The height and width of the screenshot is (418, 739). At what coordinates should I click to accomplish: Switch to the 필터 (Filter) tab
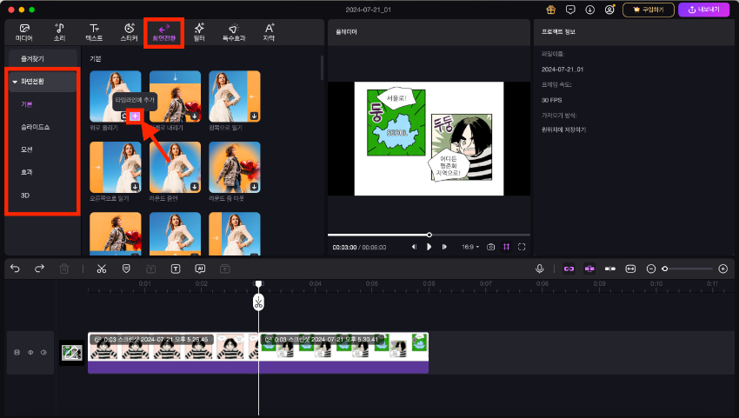pyautogui.click(x=199, y=32)
